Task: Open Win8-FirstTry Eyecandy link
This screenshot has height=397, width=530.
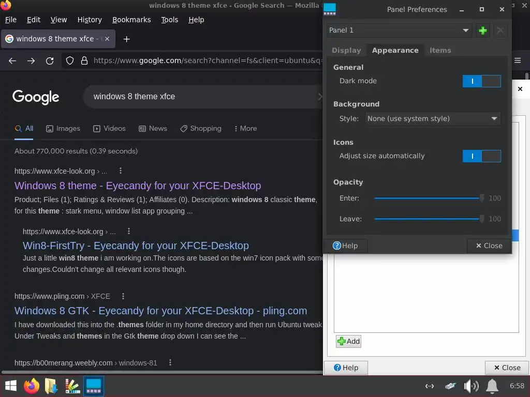Action: (136, 246)
